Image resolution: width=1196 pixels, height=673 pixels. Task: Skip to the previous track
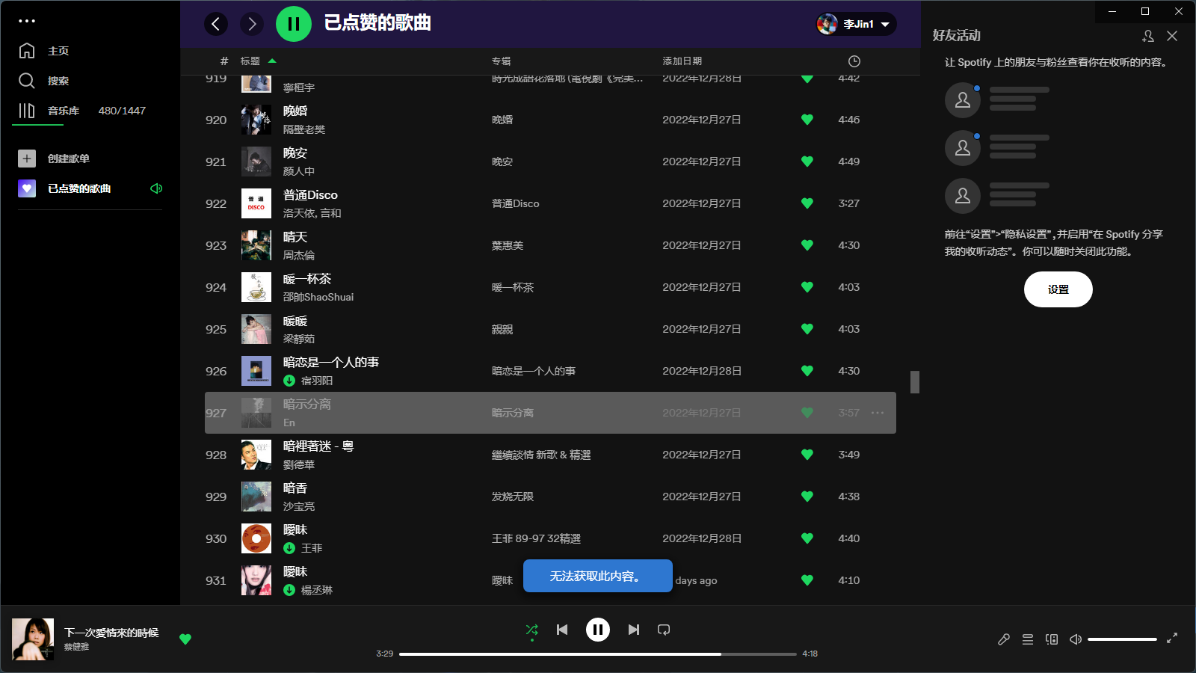562,630
